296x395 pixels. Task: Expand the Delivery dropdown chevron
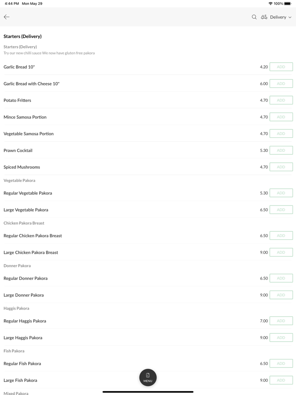290,17
